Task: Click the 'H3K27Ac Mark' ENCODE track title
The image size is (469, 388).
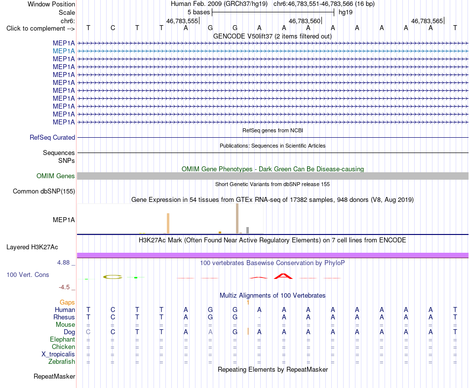Action: click(273, 240)
